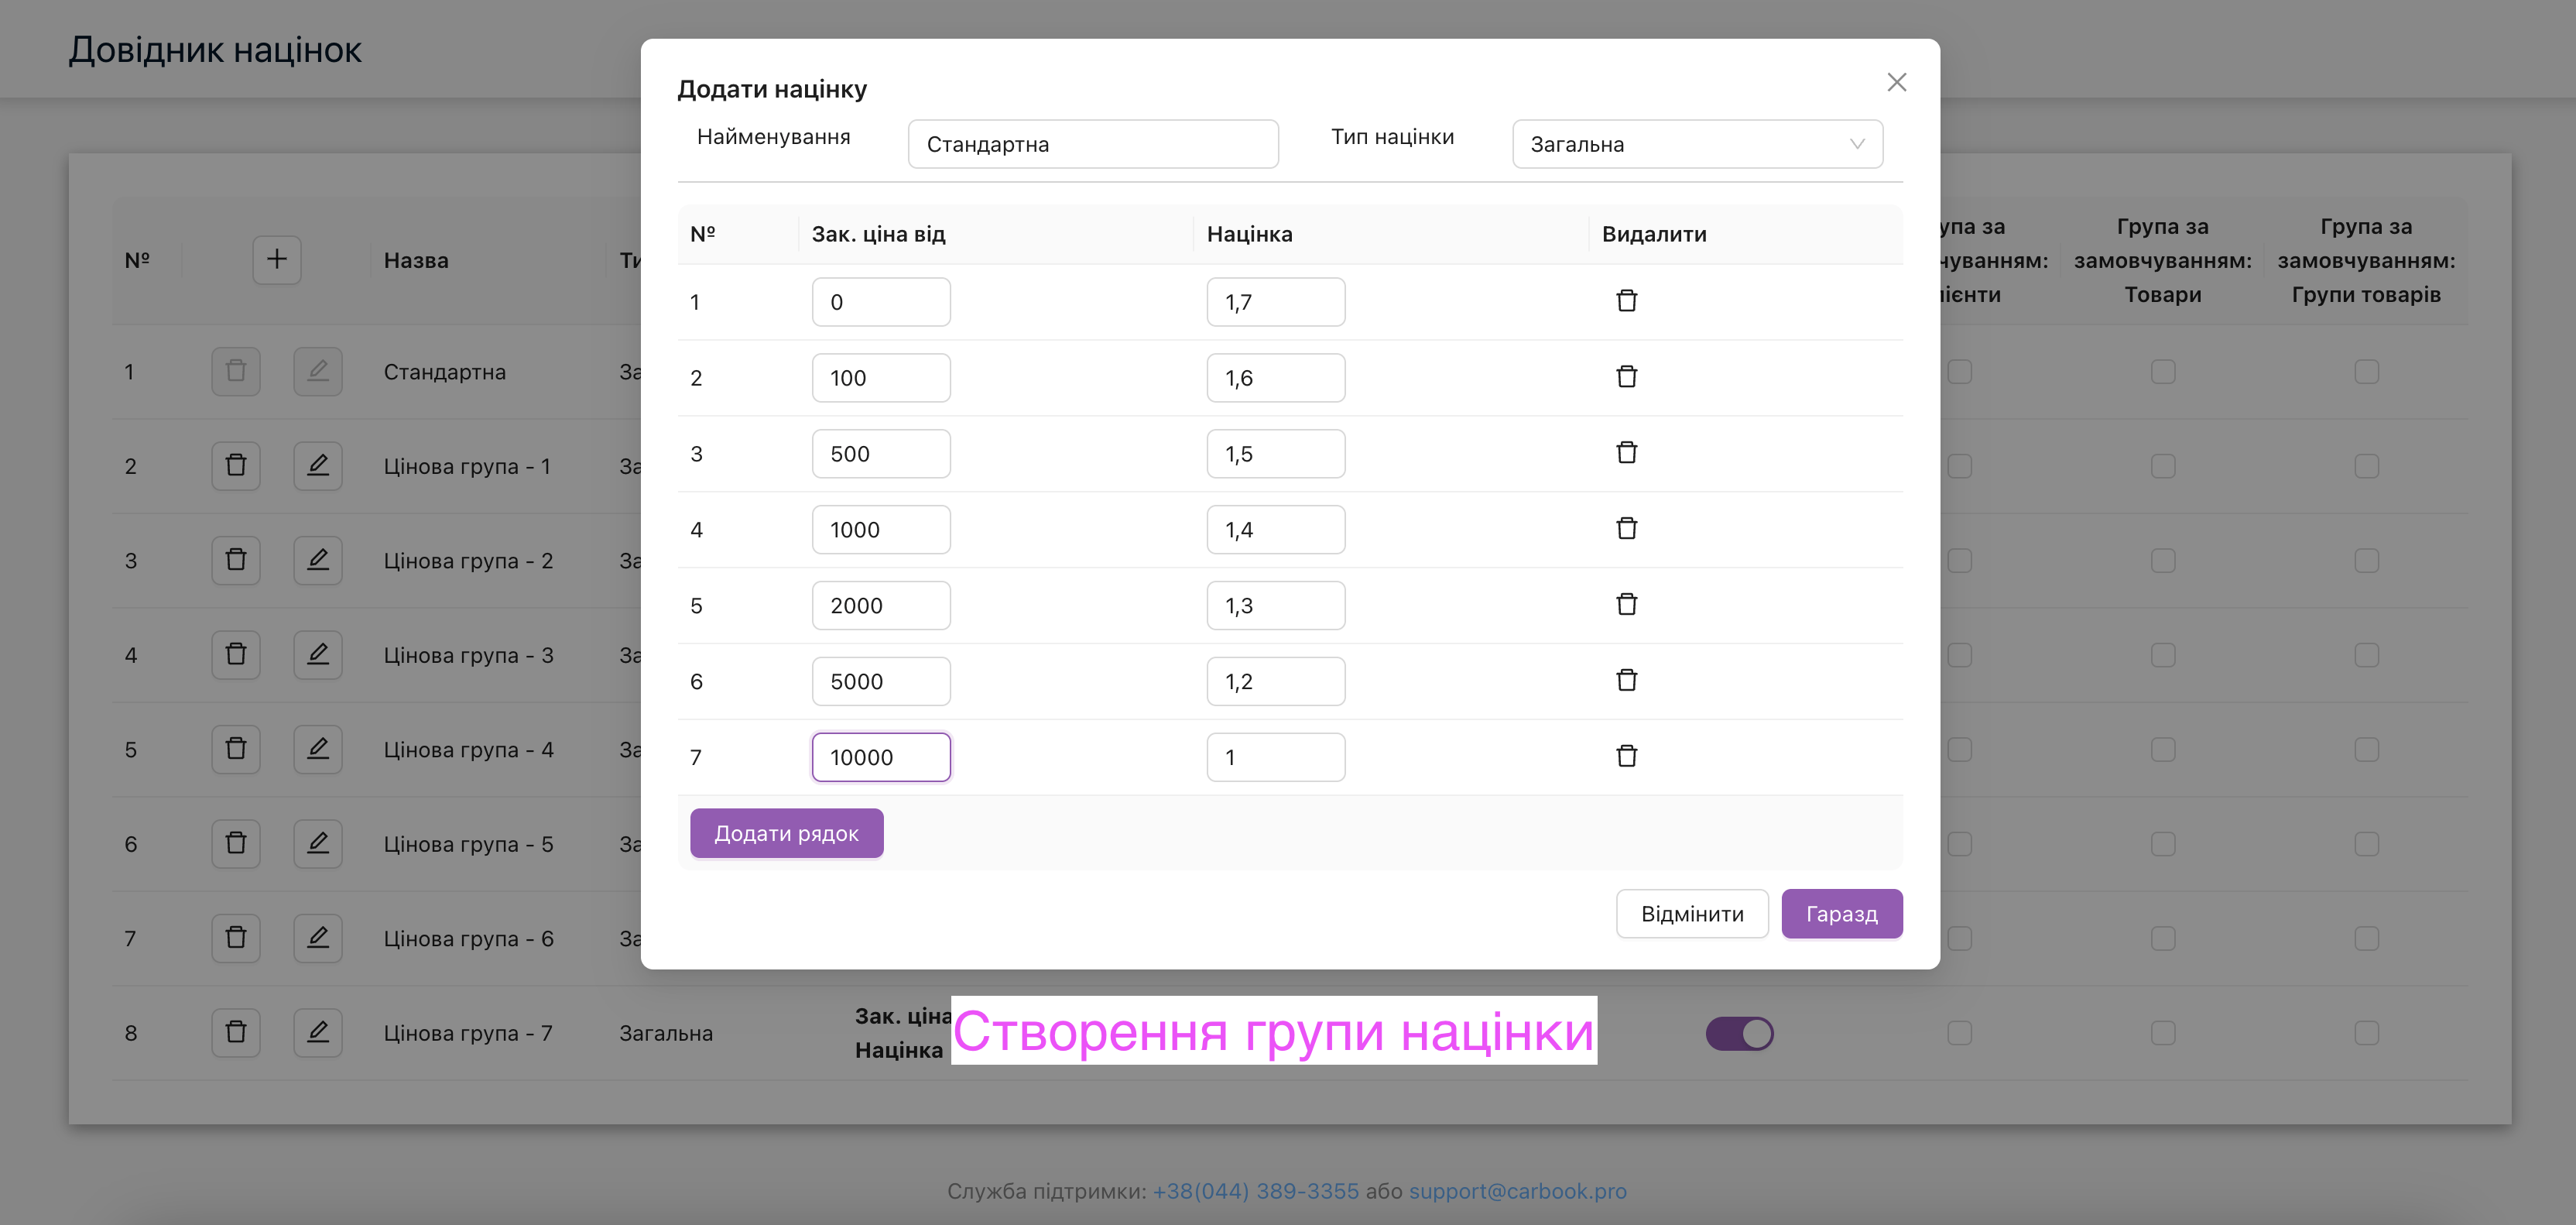Delete markup row 1 with trash icon
Viewport: 2576px width, 1225px height.
pyautogui.click(x=1626, y=301)
